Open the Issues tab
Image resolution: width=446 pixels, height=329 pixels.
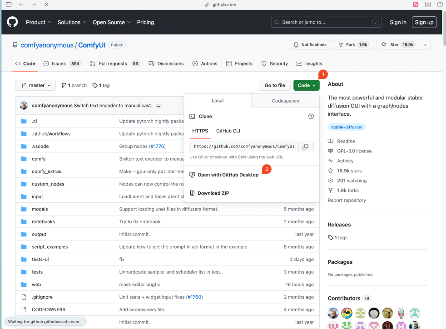click(x=62, y=64)
